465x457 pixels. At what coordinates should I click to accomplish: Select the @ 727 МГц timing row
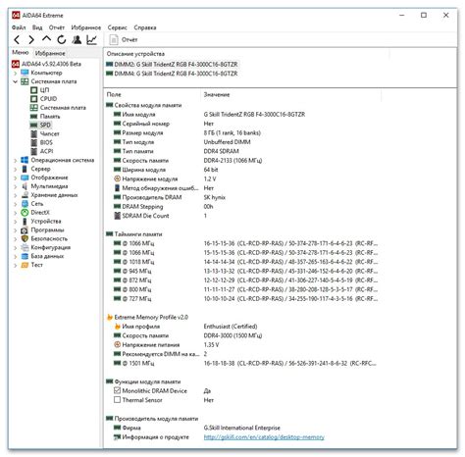(x=245, y=299)
